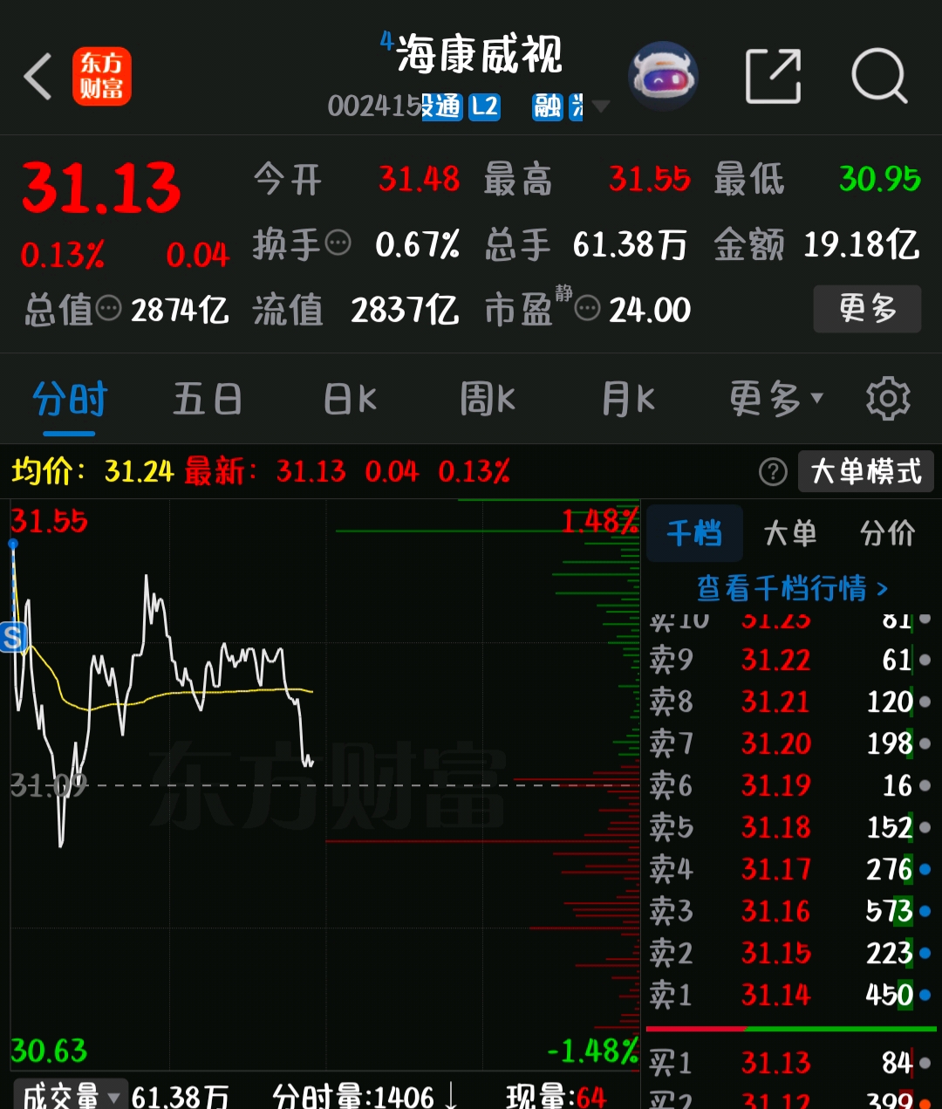
Task: Tap info icon beside 市盈
Action: click(587, 308)
